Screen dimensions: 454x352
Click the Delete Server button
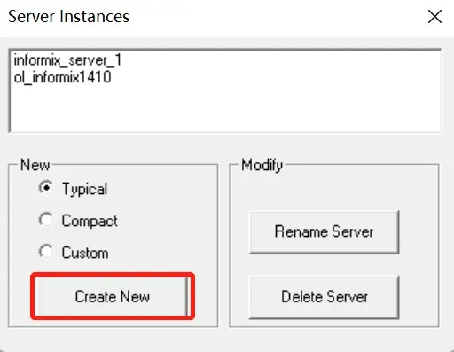click(324, 297)
